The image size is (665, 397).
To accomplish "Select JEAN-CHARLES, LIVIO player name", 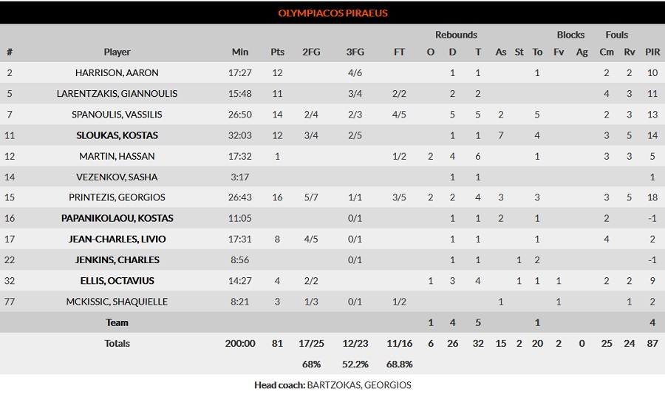I will (x=117, y=239).
